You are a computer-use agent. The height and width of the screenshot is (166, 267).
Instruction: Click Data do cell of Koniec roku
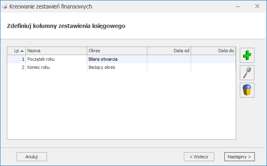tap(213, 67)
